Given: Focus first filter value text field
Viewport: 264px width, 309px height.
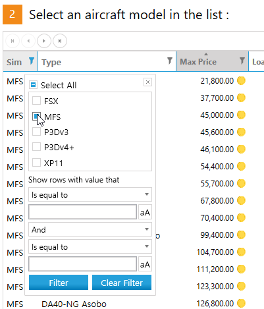Looking at the screenshot, I should [82, 212].
